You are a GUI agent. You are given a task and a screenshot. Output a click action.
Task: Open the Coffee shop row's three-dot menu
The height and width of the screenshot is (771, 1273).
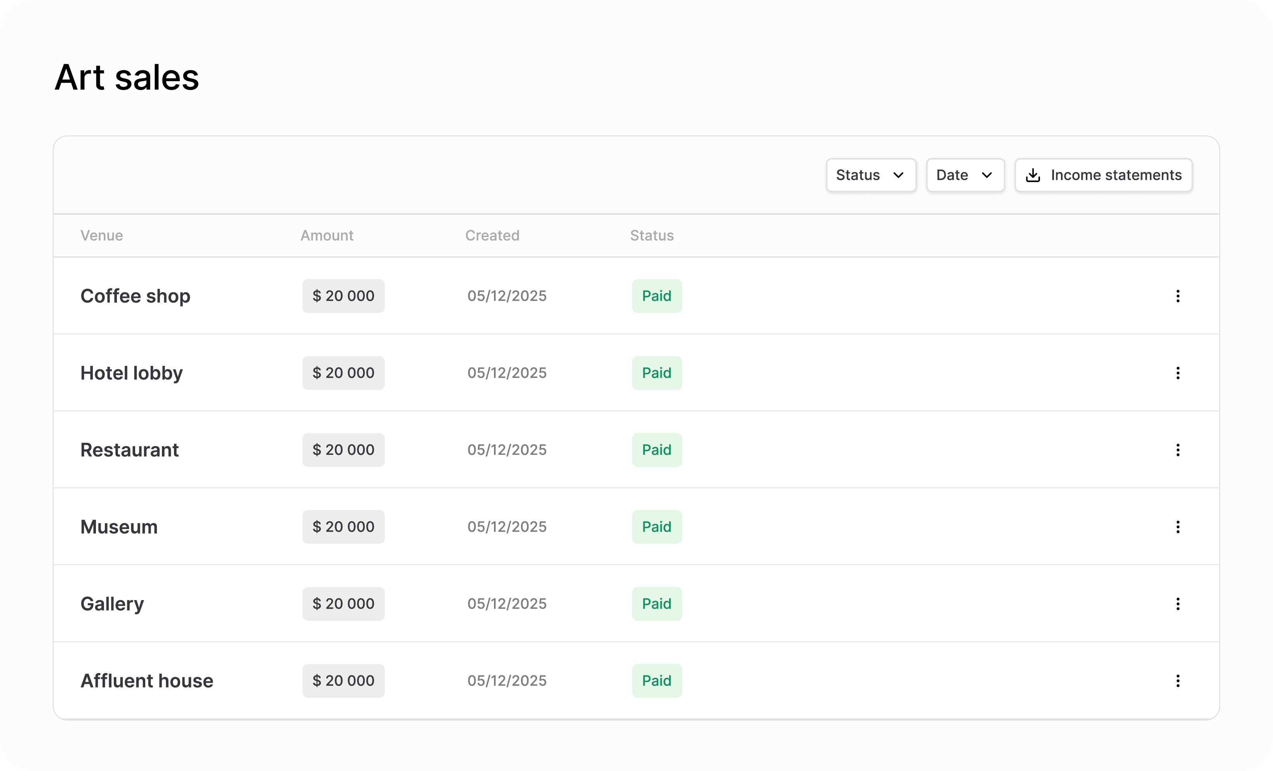pos(1177,296)
